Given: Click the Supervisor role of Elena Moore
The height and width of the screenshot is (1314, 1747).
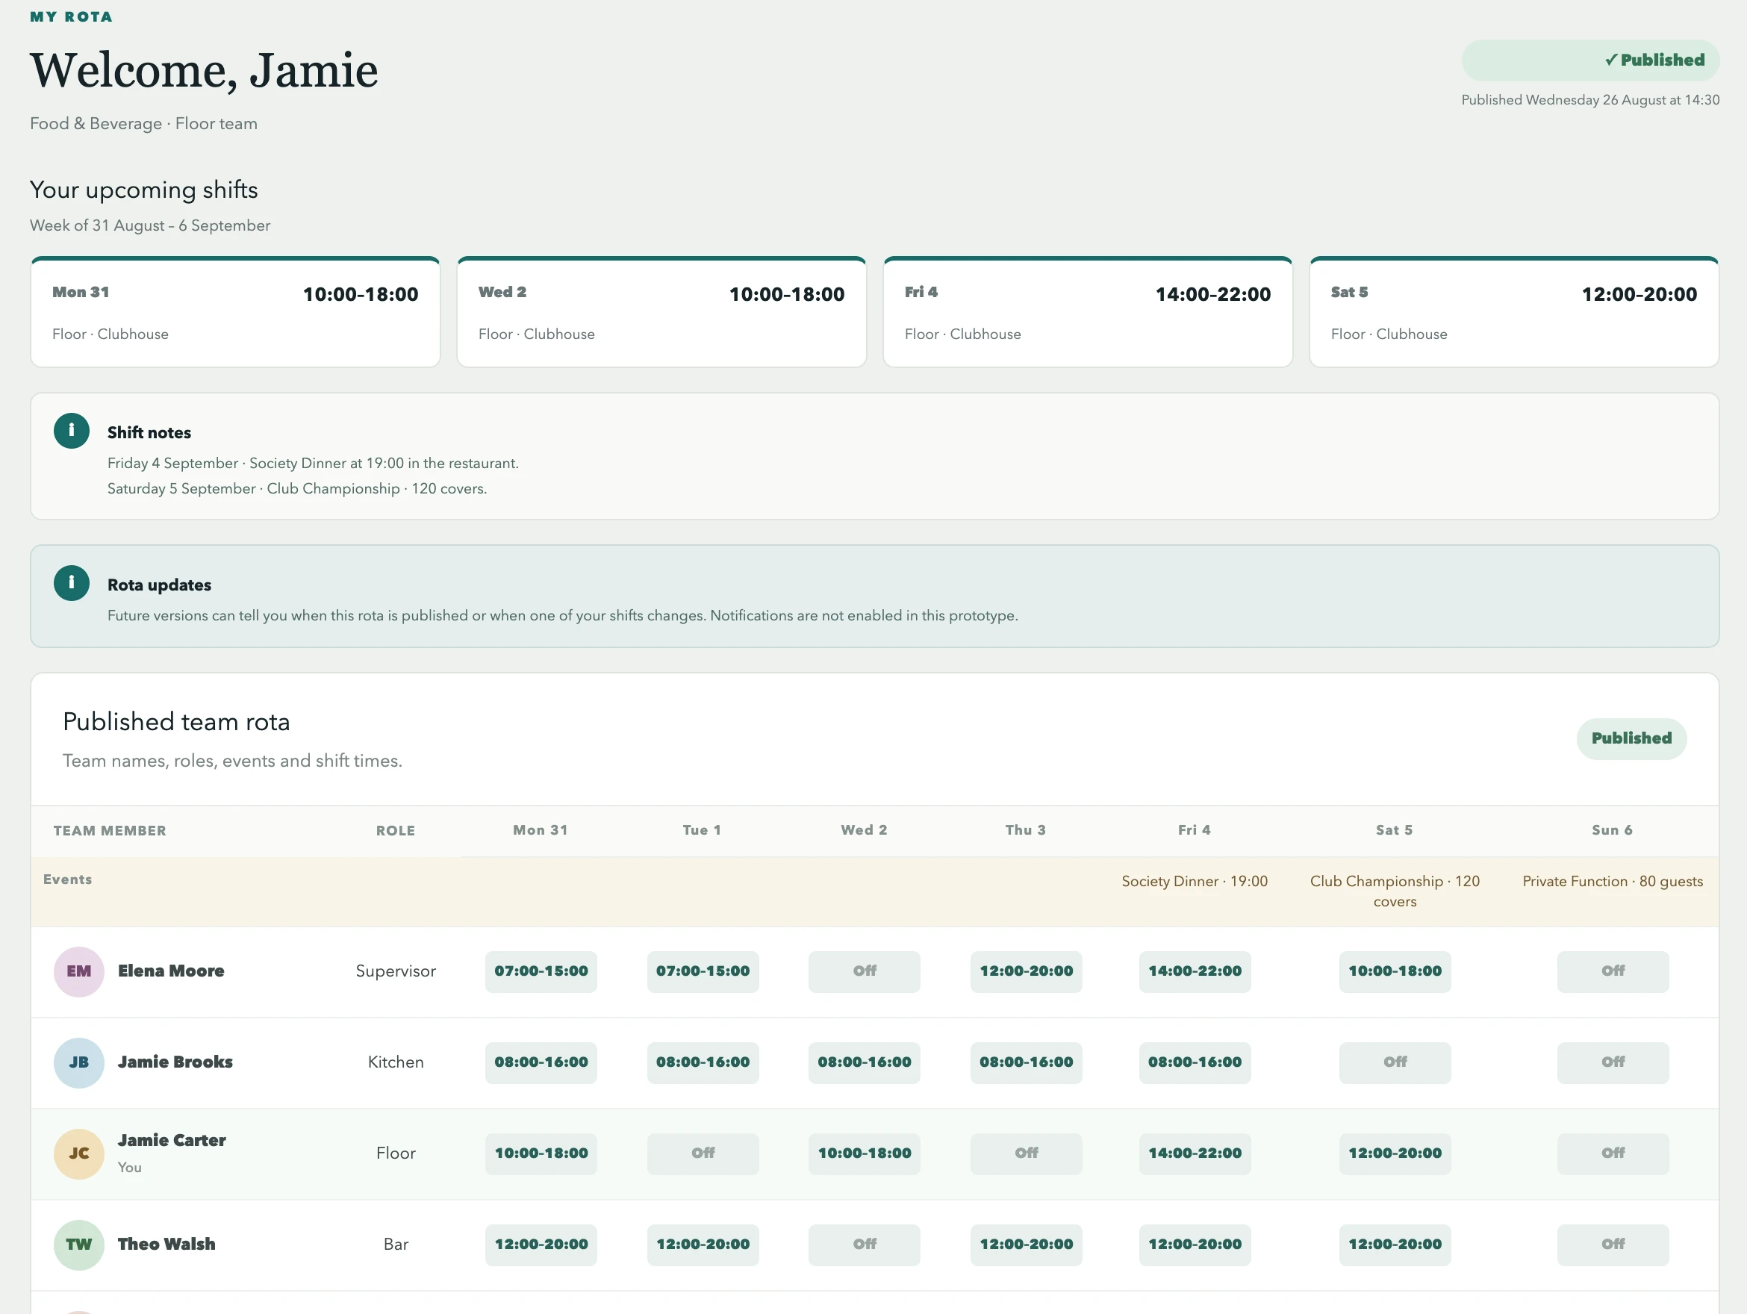Looking at the screenshot, I should [x=396, y=971].
